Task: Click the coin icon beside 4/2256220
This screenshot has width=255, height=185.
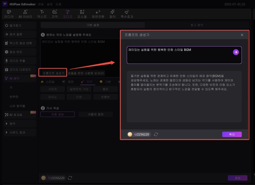Action: 130,134
